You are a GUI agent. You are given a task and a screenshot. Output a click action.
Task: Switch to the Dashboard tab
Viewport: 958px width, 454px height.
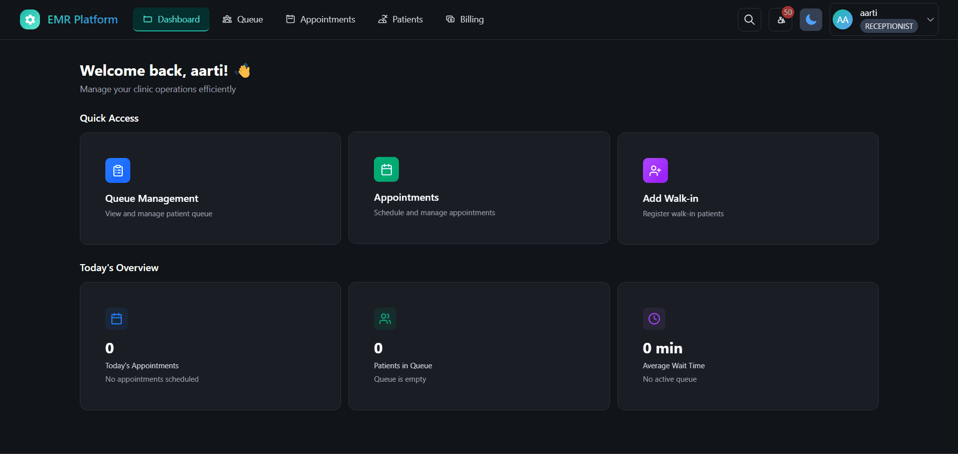(x=171, y=19)
